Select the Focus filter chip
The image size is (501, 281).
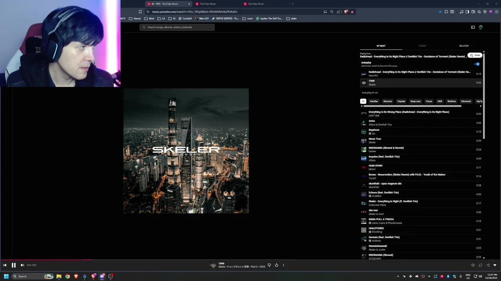429,101
